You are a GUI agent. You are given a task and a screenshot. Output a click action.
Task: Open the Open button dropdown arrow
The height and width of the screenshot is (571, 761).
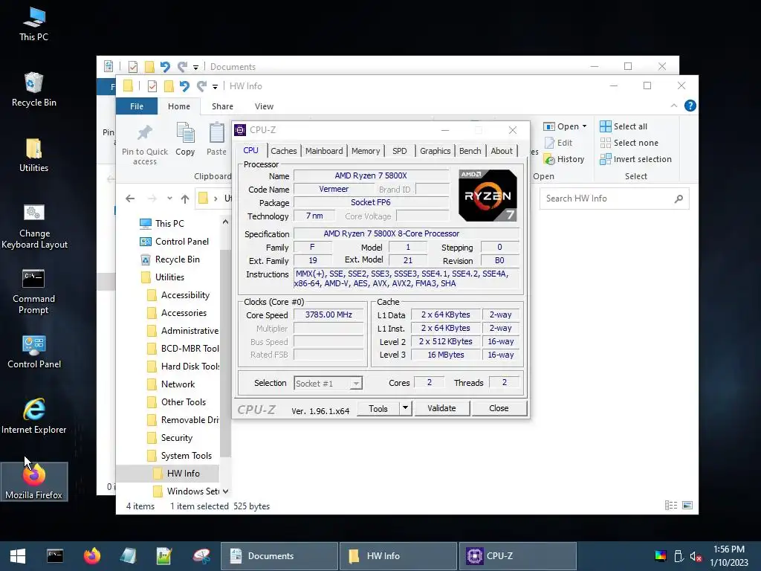(x=584, y=126)
